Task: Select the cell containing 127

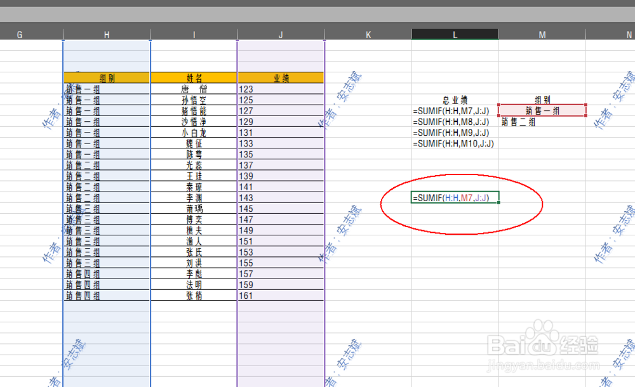Action: pos(281,111)
